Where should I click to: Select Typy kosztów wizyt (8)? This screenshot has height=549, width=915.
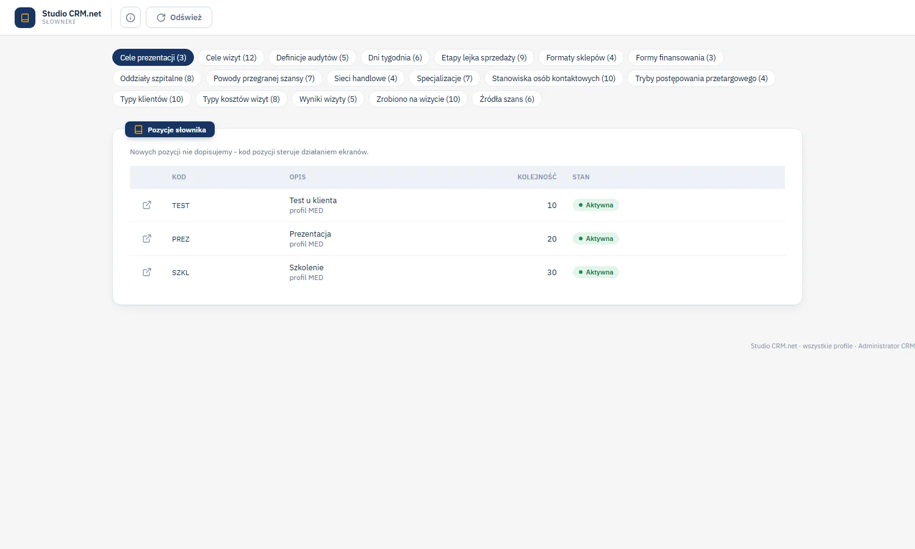click(x=242, y=99)
